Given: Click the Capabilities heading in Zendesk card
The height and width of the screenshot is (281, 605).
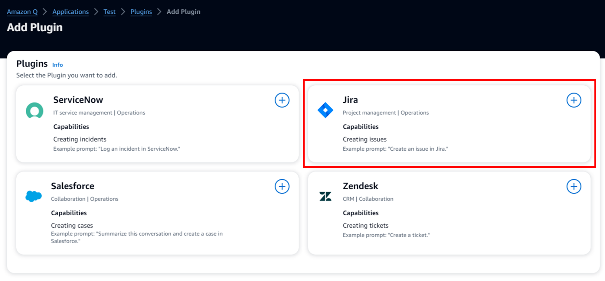Looking at the screenshot, I should point(361,213).
